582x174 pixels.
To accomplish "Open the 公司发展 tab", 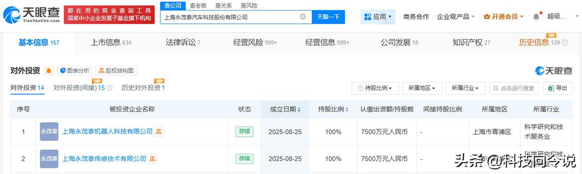I will 399,43.
